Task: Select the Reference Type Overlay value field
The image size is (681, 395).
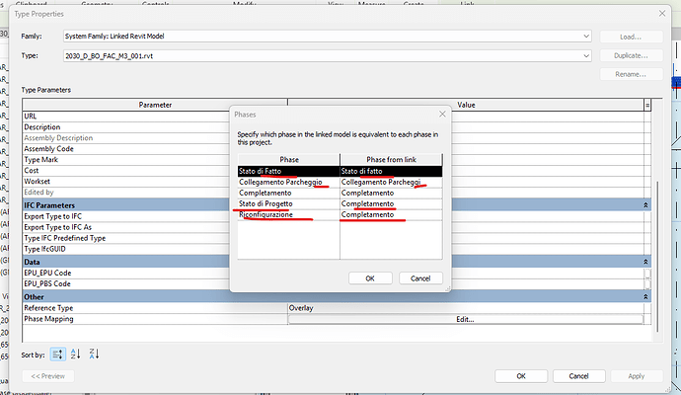Action: coord(464,307)
